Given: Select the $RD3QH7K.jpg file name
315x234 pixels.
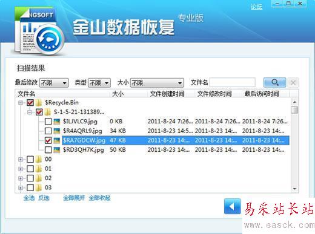Looking at the screenshot, I should (83, 150).
